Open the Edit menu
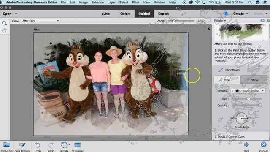The width and height of the screenshot is (270, 152). point(72,3)
